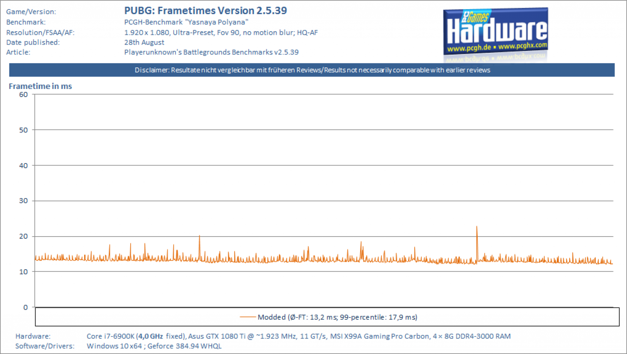Click the blue Disclaimer banner text
627x354 pixels.
(x=312, y=70)
